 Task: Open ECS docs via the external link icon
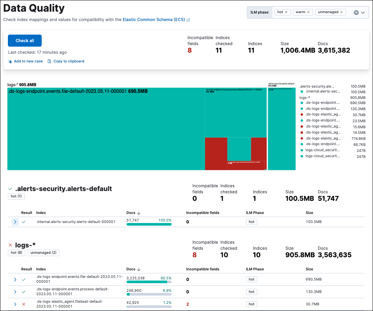[x=189, y=20]
